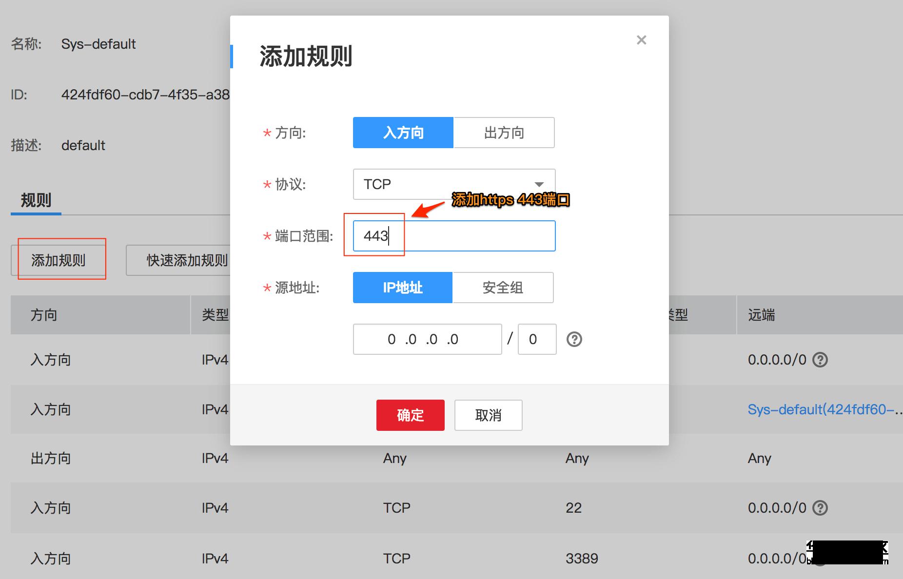The width and height of the screenshot is (903, 579).
Task: Switch to the 规则 tab
Action: pyautogui.click(x=36, y=200)
